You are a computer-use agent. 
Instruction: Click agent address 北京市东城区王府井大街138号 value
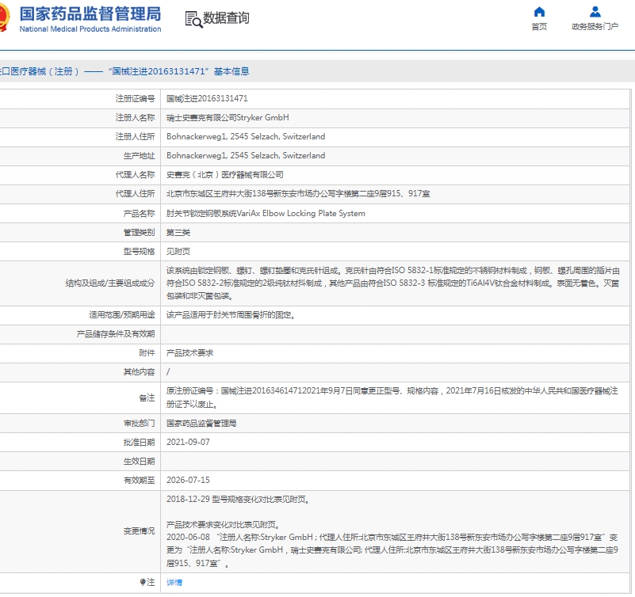(298, 194)
